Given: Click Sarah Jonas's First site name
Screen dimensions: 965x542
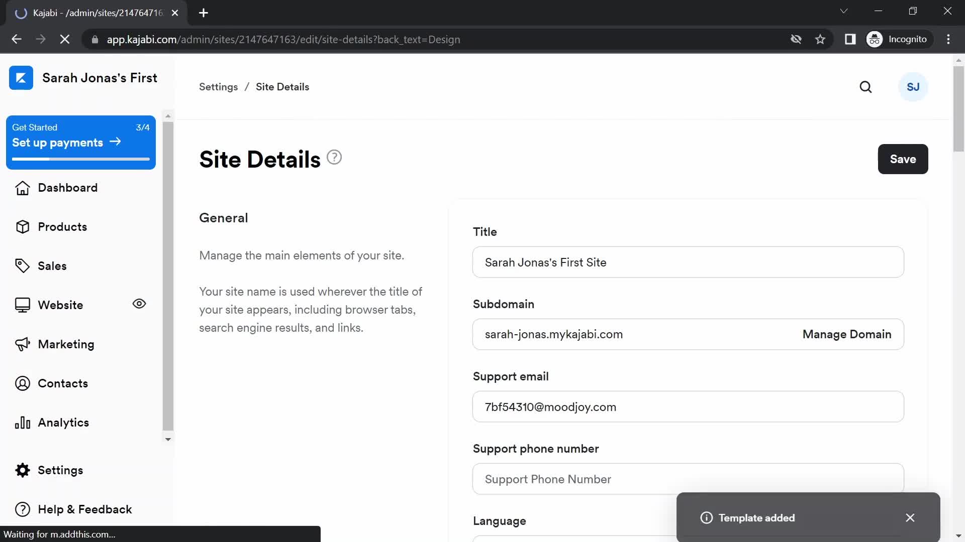Looking at the screenshot, I should [100, 78].
